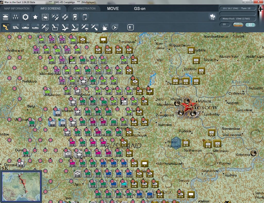Click the Noginsk city label
Viewport: 264px width, 203px height.
click(x=233, y=103)
